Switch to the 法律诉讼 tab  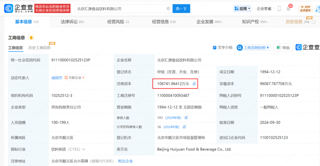click(72, 22)
